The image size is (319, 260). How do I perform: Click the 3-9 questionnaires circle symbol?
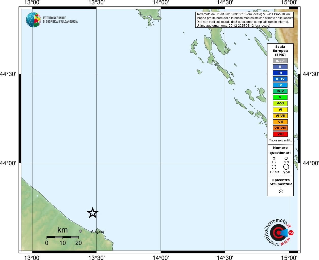click(x=286, y=158)
